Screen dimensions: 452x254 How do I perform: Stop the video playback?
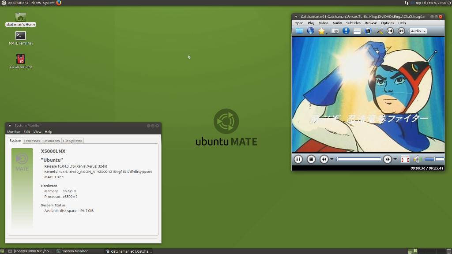click(311, 159)
